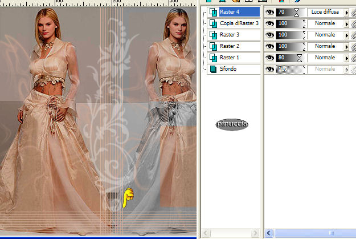The image size is (356, 239).
Task: Click Raster 2 opacity slider showing 100
Action: (290, 46)
